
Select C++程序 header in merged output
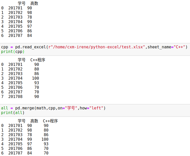pyautogui.click(x=50, y=121)
